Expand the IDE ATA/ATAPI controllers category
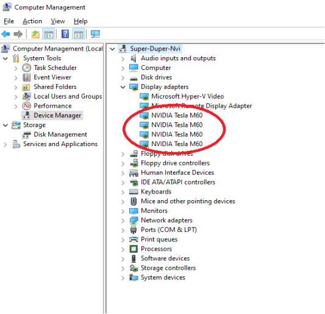Viewport: 325px width, 314px height. click(123, 183)
